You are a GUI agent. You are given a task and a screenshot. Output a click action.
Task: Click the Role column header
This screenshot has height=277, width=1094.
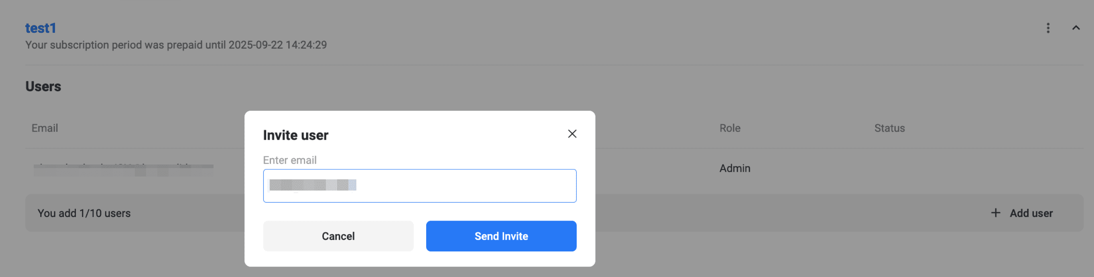729,128
